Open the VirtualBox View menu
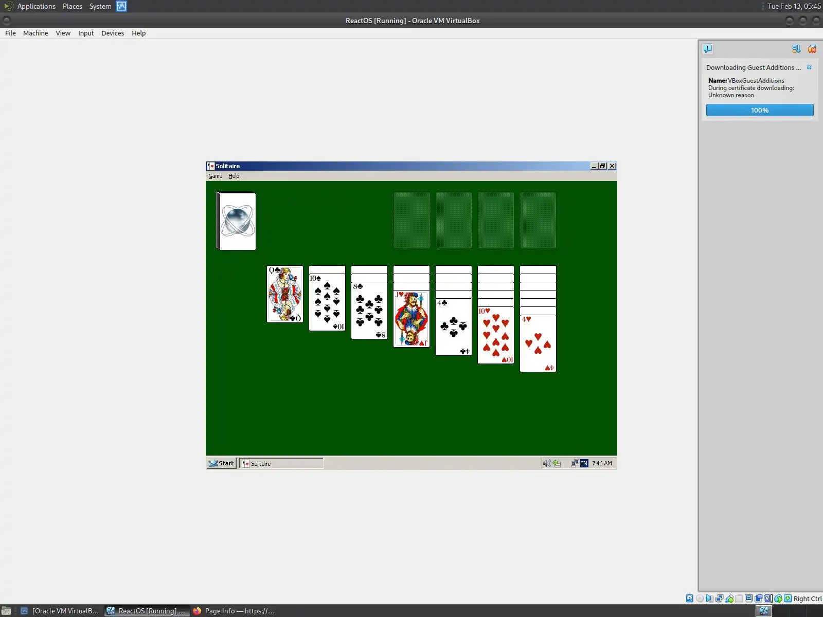823x617 pixels. [x=63, y=33]
